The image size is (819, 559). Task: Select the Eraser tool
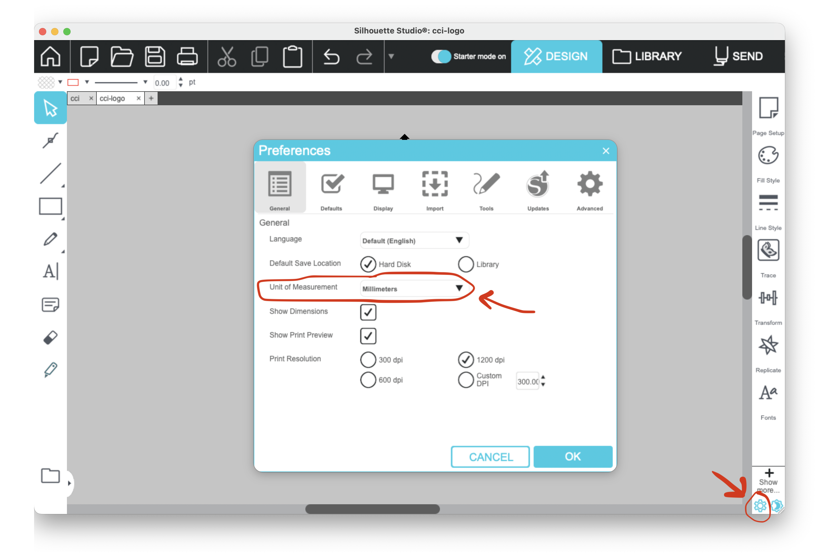coord(51,338)
